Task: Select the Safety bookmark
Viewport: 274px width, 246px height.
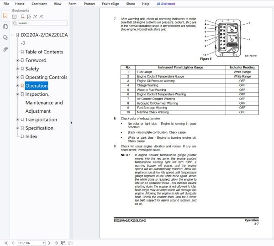Action: click(32, 69)
